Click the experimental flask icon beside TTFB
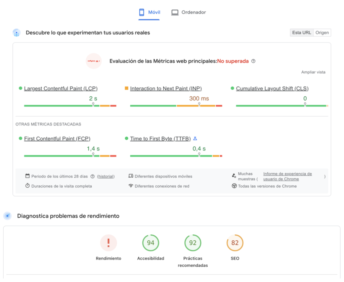344x282 pixels. point(195,139)
